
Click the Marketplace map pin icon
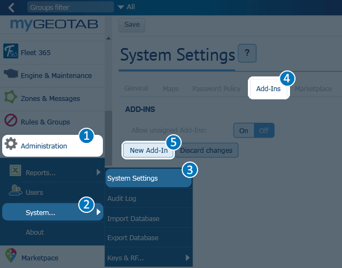click(11, 255)
